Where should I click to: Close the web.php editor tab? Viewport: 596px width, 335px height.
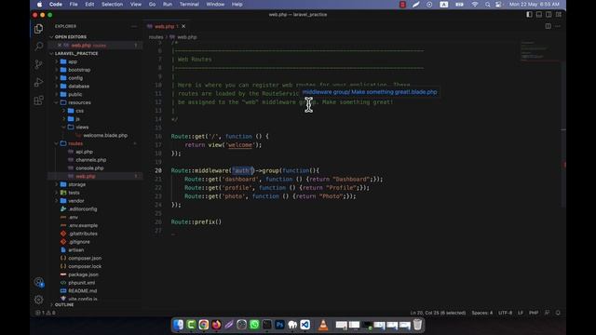pyautogui.click(x=183, y=26)
